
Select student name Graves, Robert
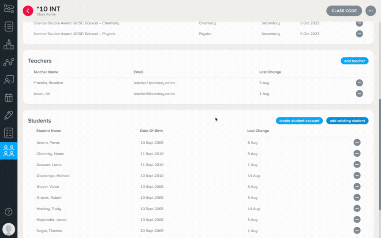(x=49, y=198)
